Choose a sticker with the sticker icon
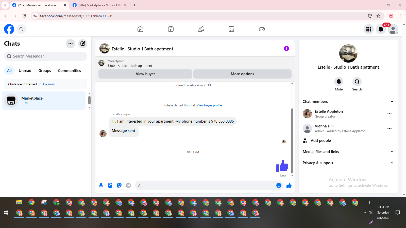 point(119,185)
